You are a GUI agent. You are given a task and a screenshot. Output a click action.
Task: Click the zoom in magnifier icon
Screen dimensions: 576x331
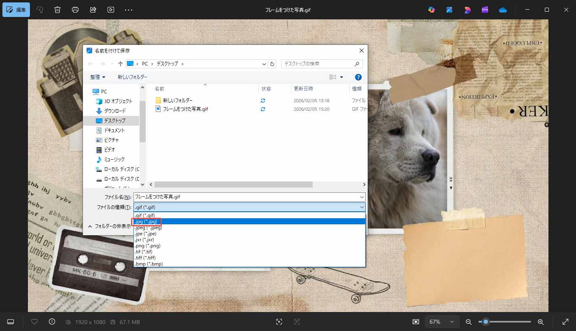[x=540, y=322]
